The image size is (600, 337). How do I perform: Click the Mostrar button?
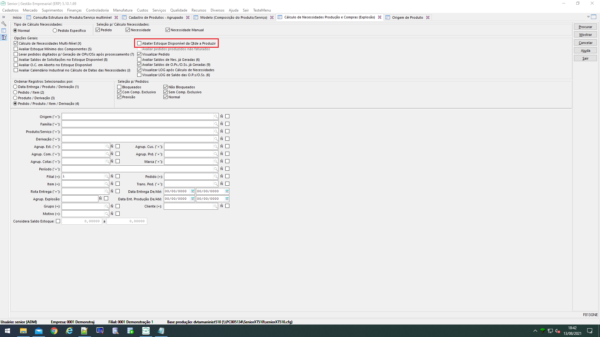585,35
